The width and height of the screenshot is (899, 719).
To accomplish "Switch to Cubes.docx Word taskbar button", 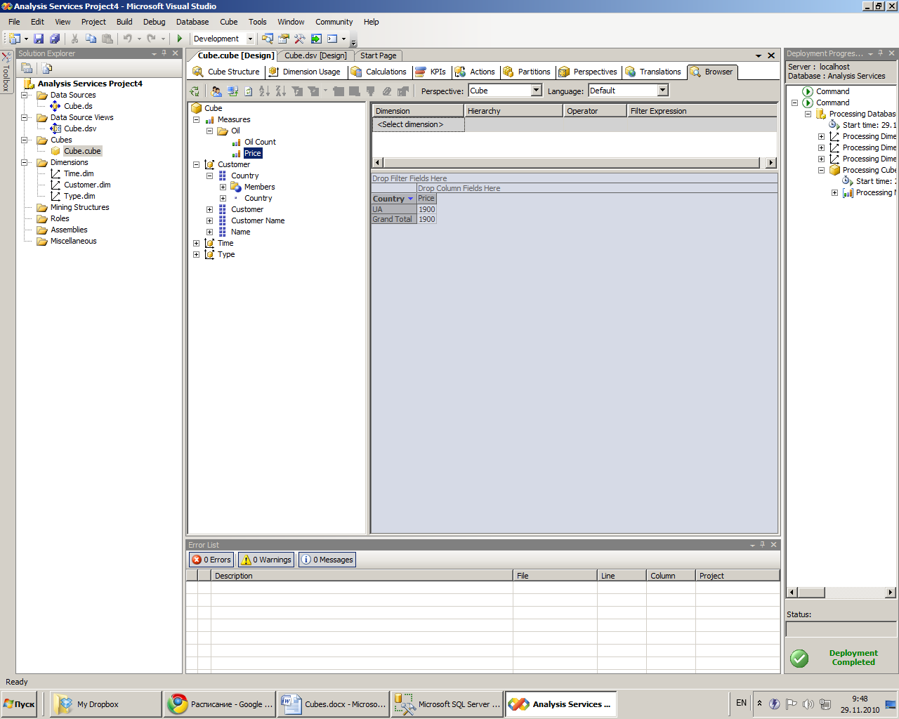I will pos(333,704).
